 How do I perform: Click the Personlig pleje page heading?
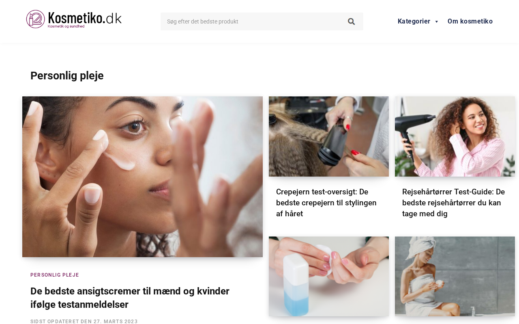67,76
